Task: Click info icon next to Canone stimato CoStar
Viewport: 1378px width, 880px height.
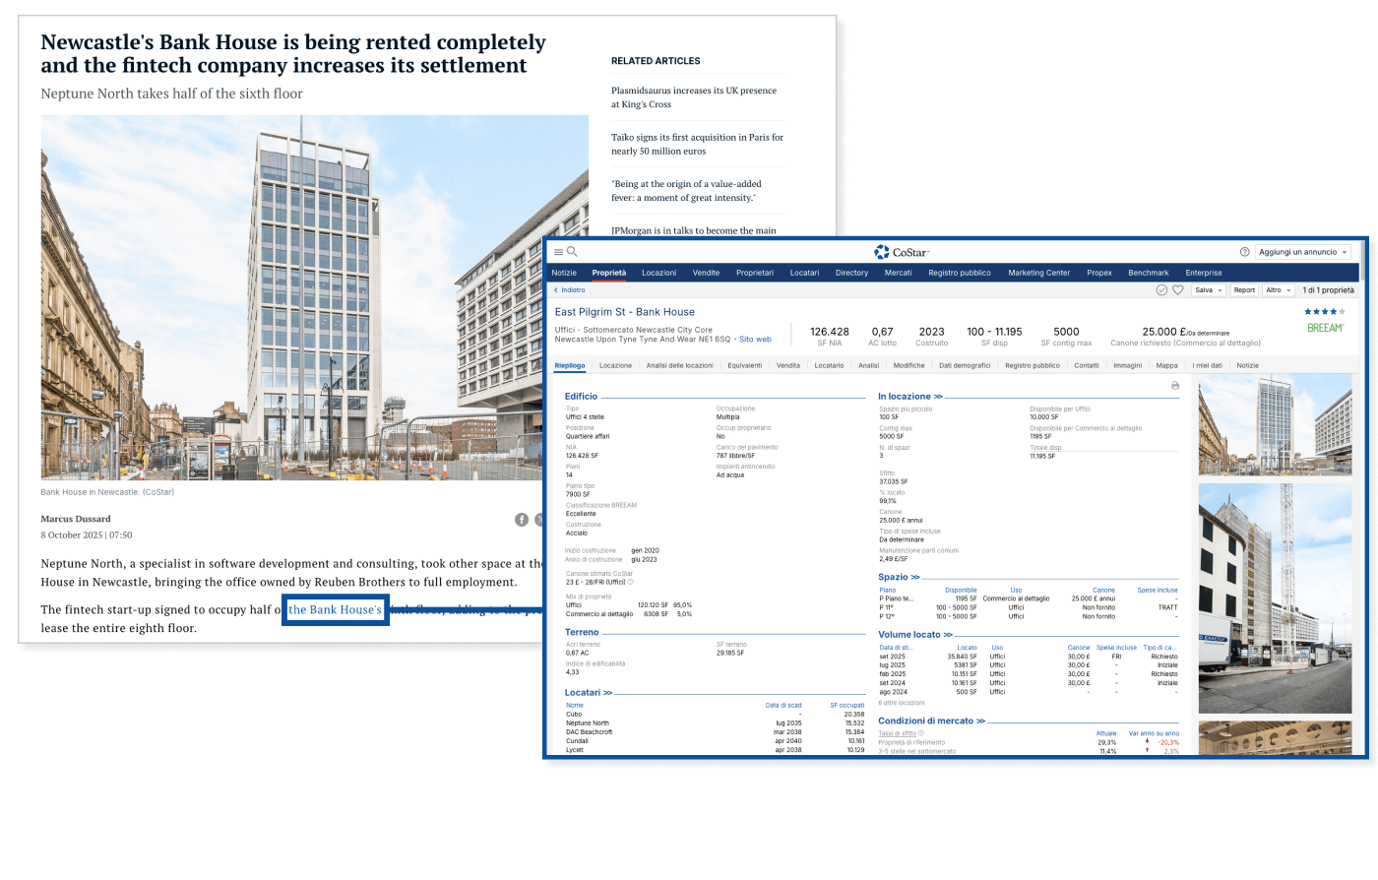Action: coord(631,582)
